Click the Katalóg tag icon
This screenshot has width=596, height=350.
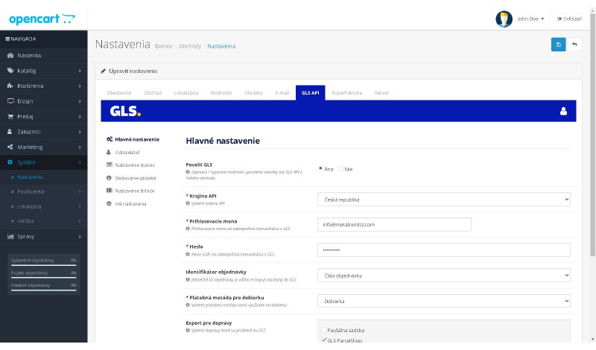pyautogui.click(x=10, y=71)
